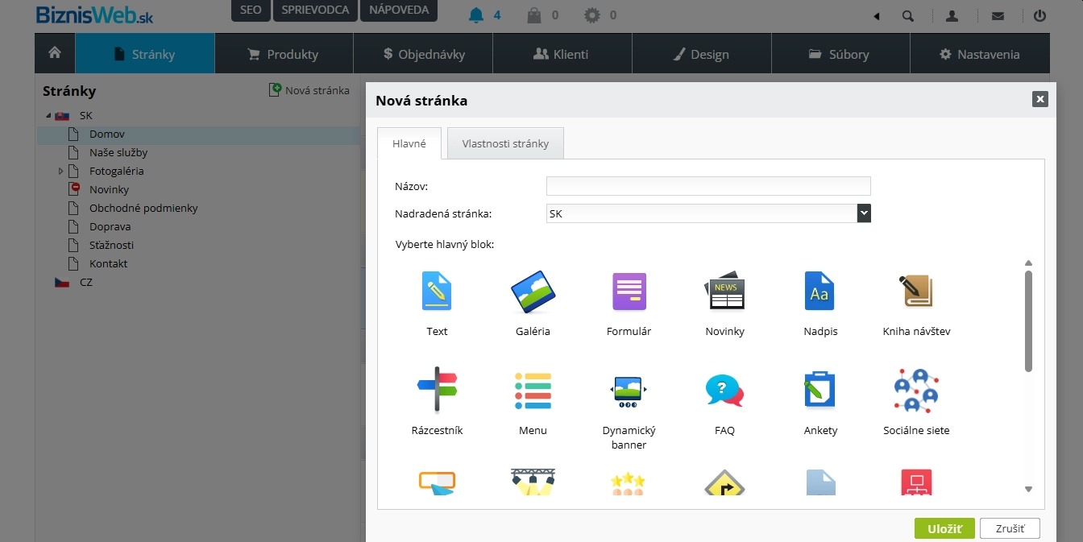
Task: Pick the Formulár block icon
Action: click(629, 292)
